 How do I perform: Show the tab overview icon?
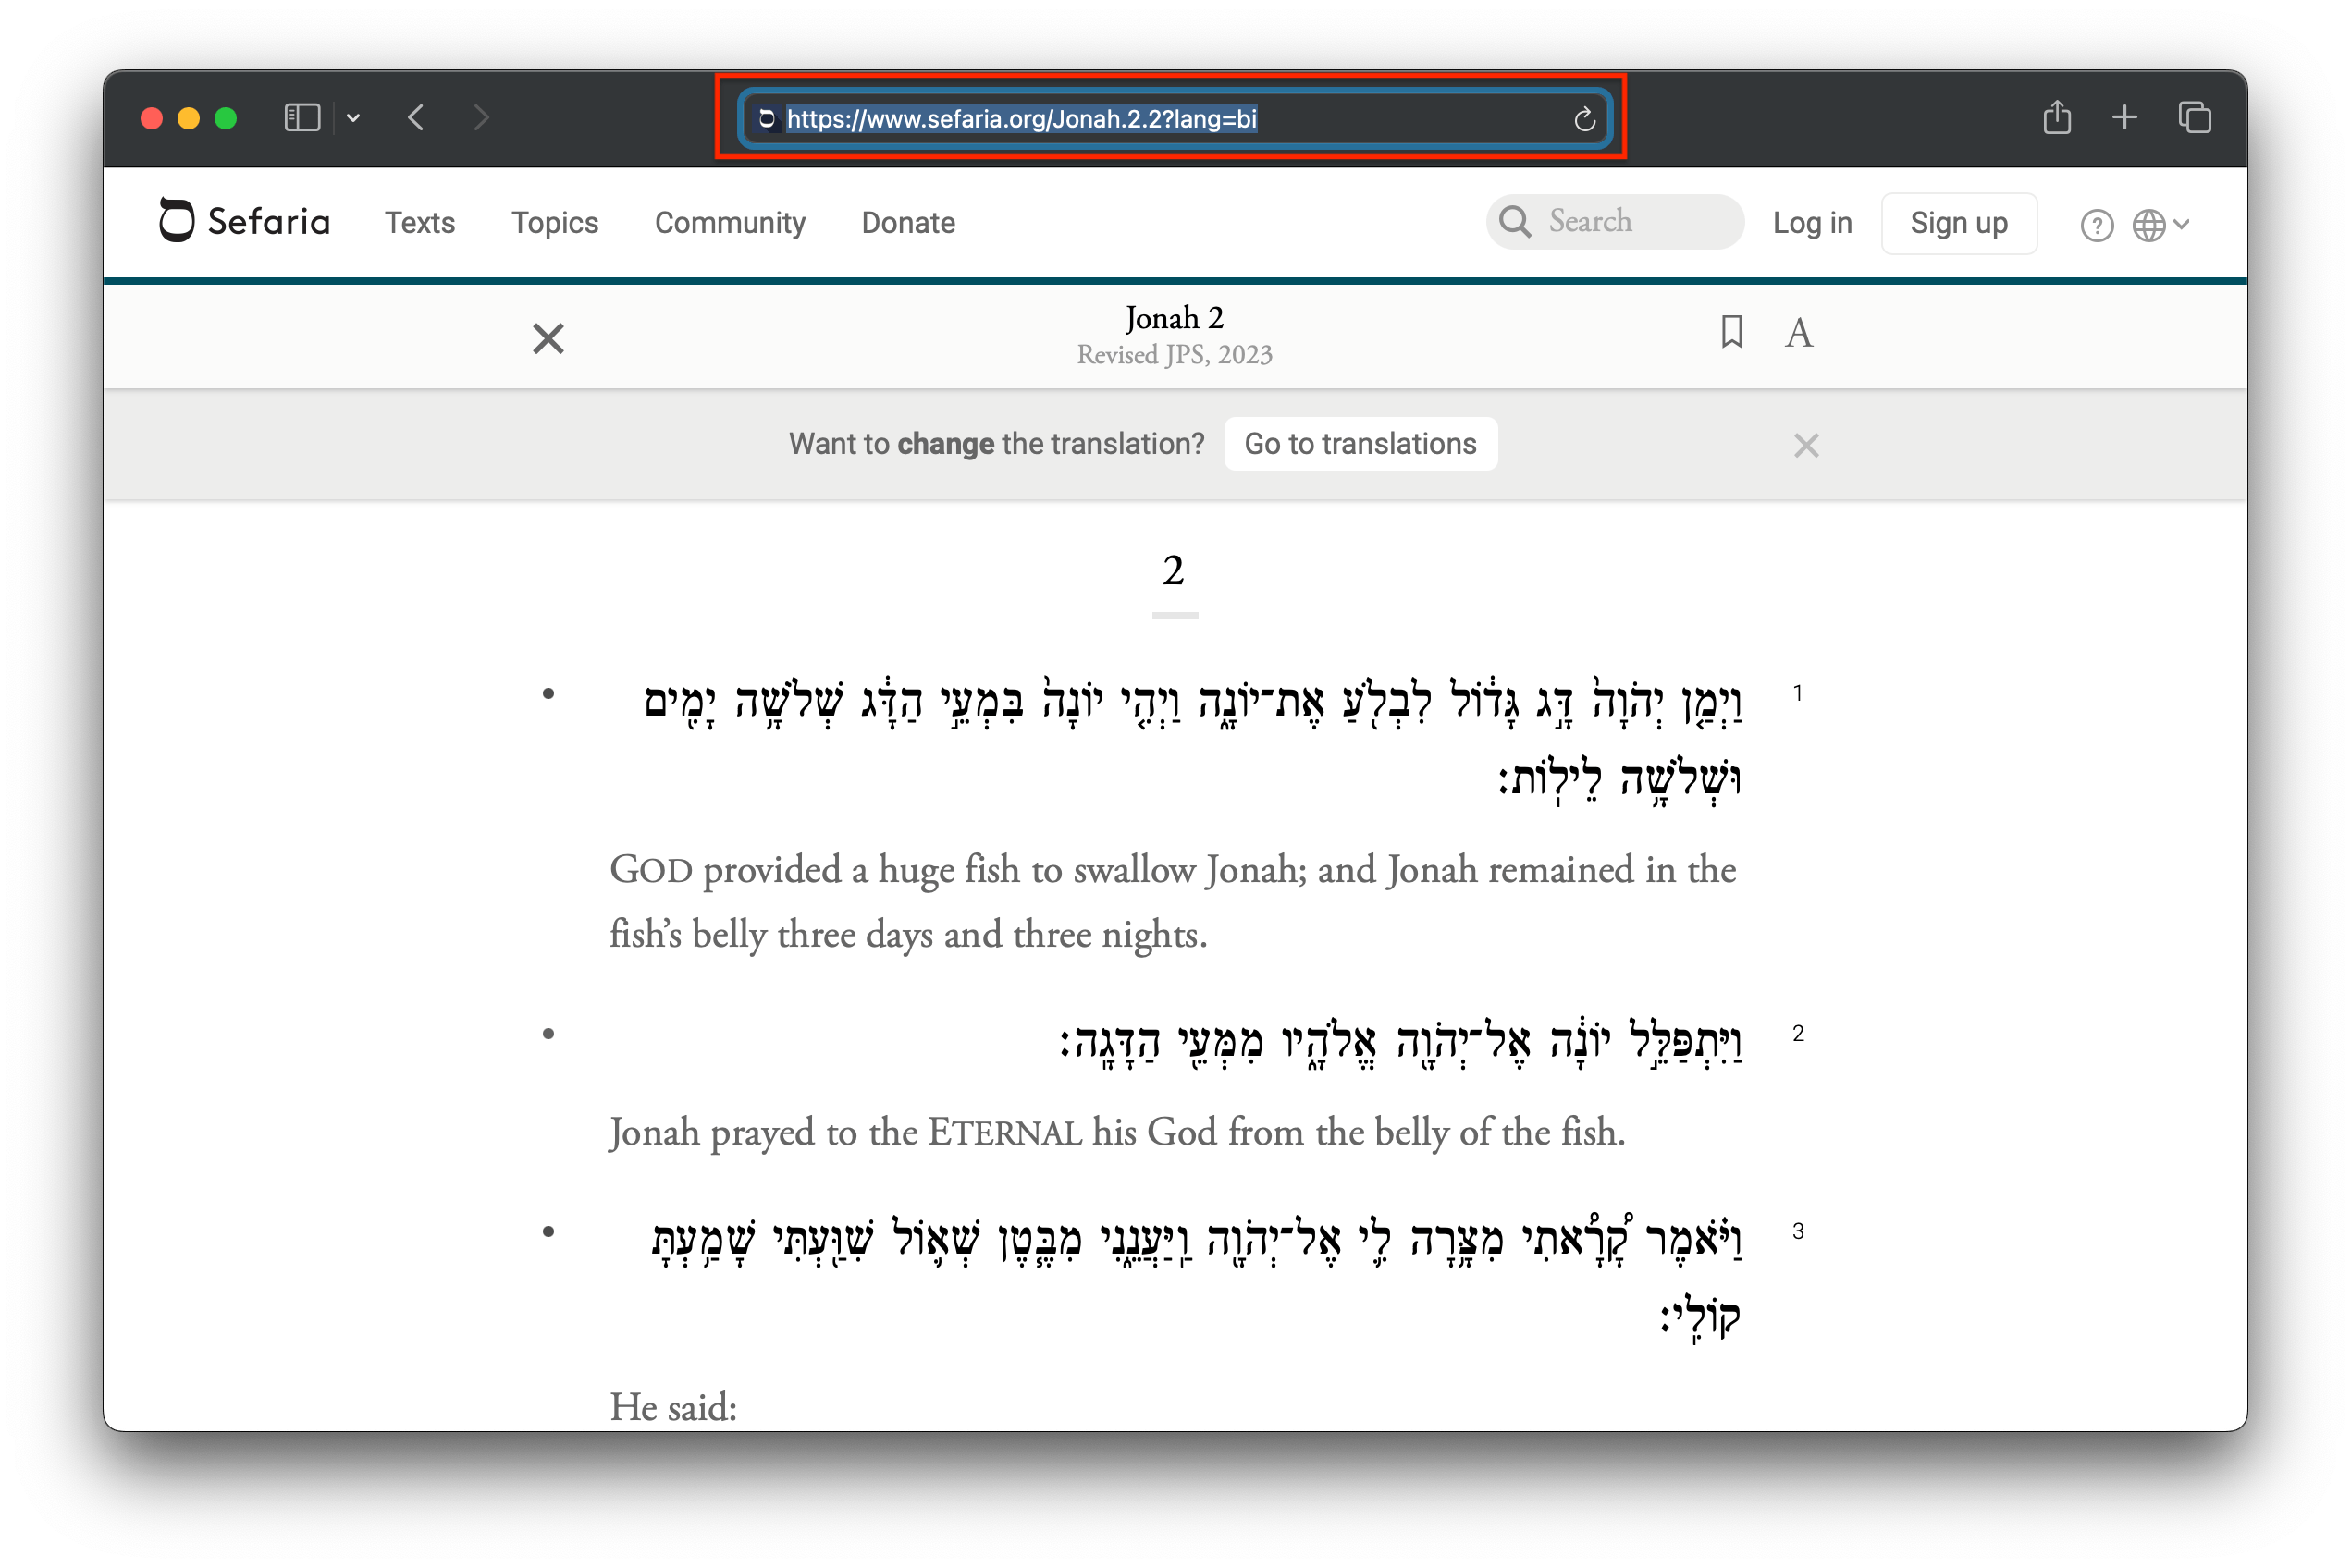coord(2194,118)
